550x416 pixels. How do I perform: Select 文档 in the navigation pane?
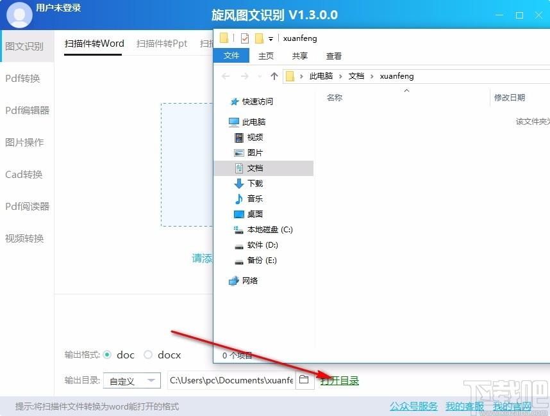click(x=263, y=168)
